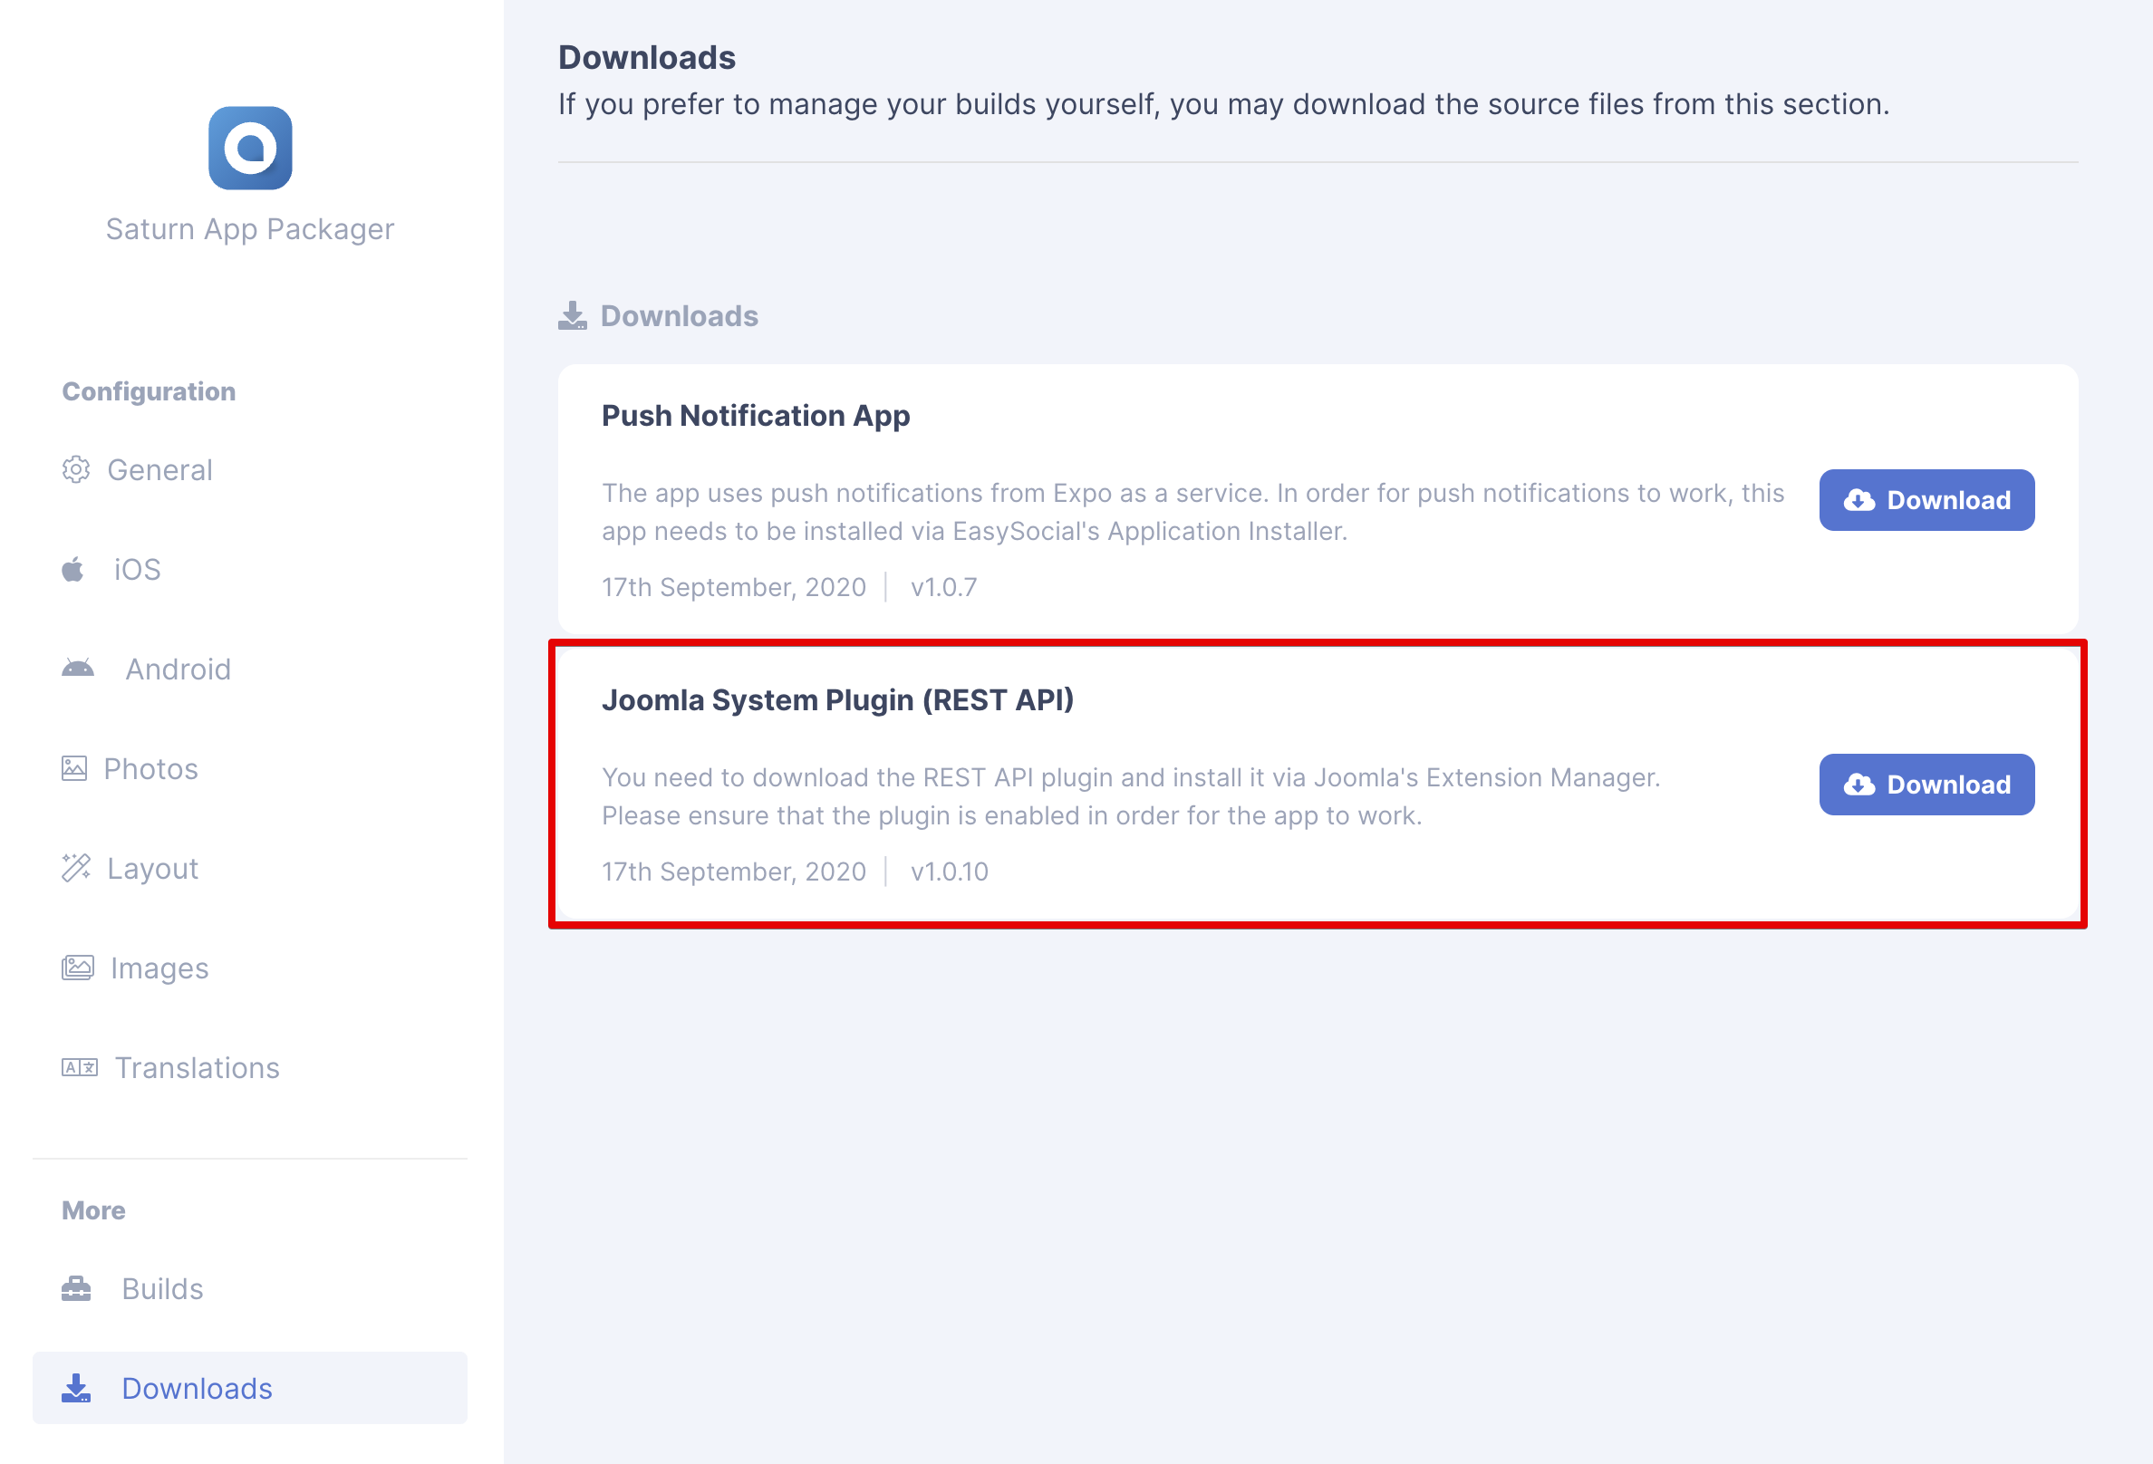The height and width of the screenshot is (1464, 2153).
Task: Open the Builds page
Action: pos(162,1288)
